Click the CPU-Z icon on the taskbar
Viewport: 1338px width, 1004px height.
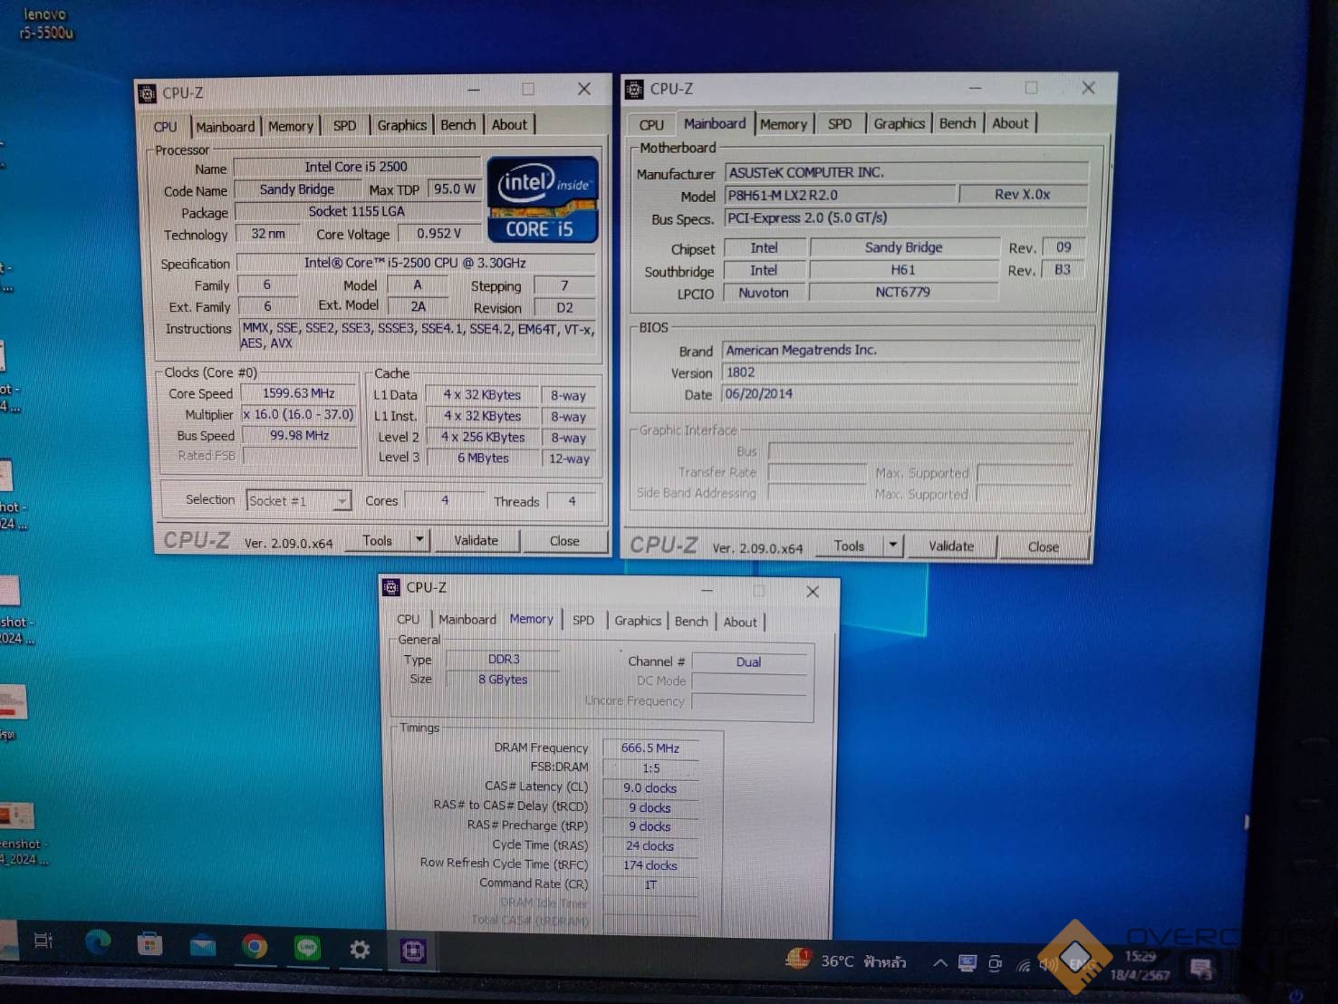pyautogui.click(x=413, y=951)
